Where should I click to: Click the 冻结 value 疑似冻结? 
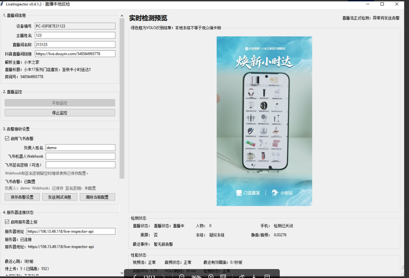click(217, 235)
